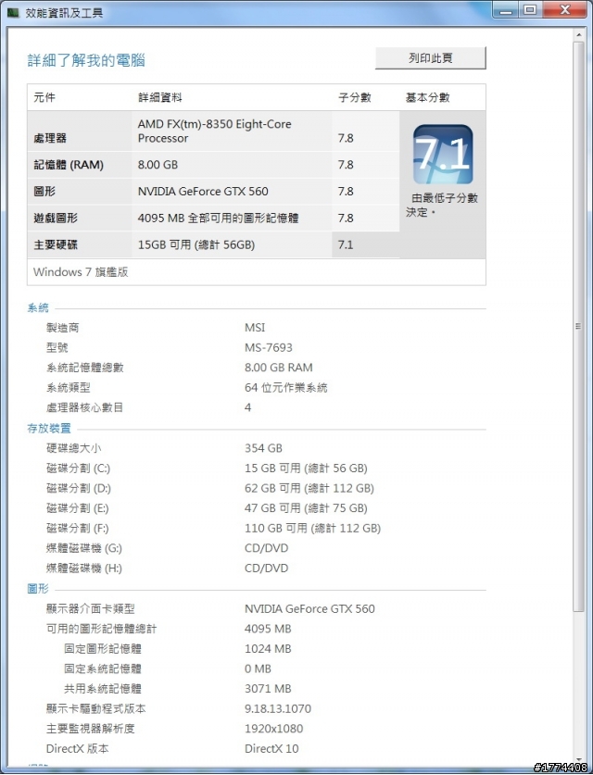Click the 由最低子分數決定 caption
The image size is (593, 775).
[x=442, y=206]
